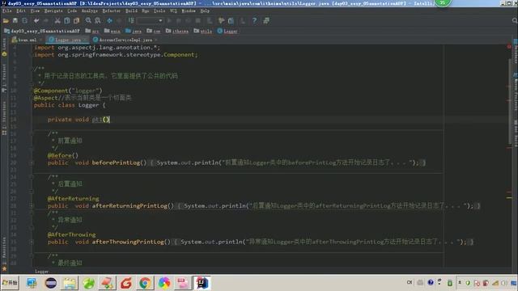This screenshot has width=518, height=291.
Task: Click the toolbar icon right of Help
Action: (266, 20)
